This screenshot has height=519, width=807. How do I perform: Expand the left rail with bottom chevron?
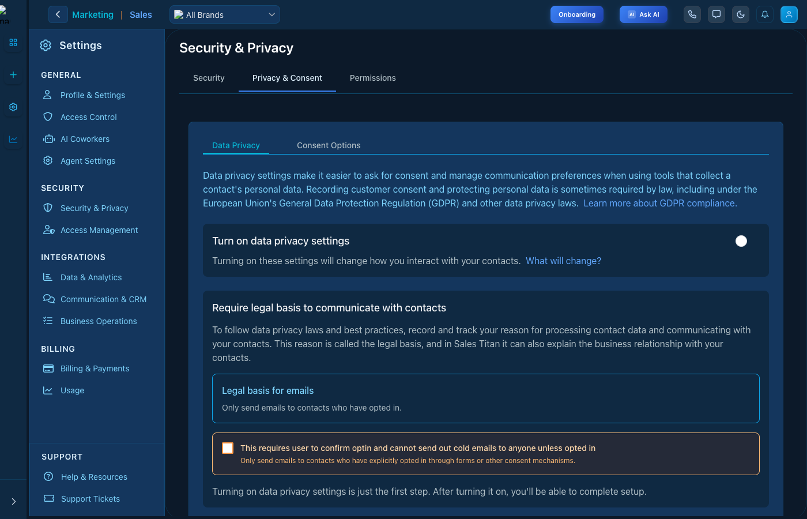(x=13, y=502)
